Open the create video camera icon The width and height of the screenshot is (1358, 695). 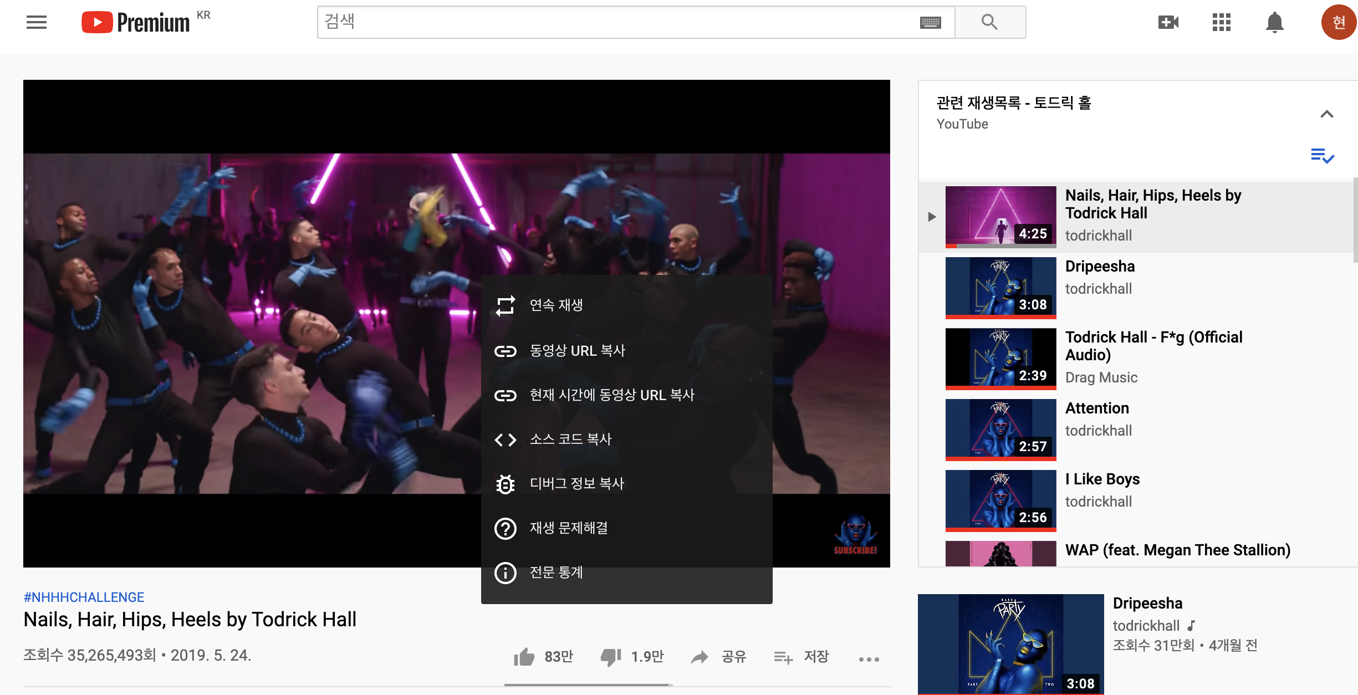[x=1168, y=22]
